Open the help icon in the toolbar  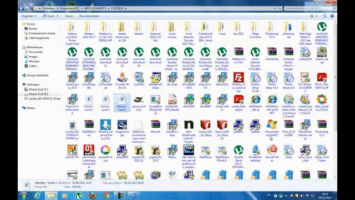pyautogui.click(x=332, y=16)
